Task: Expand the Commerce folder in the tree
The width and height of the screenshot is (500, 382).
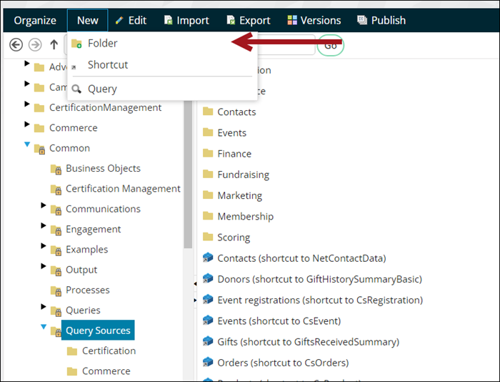Action: tap(27, 124)
